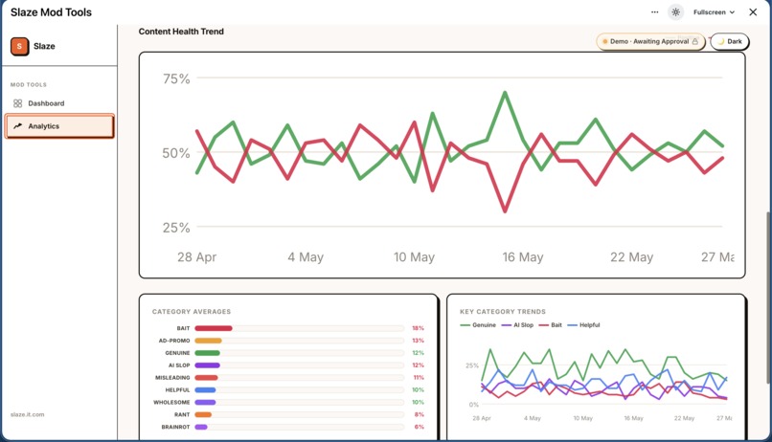This screenshot has height=442, width=772.
Task: Click the MOD TOOLS sidebar section label
Action: click(x=29, y=84)
